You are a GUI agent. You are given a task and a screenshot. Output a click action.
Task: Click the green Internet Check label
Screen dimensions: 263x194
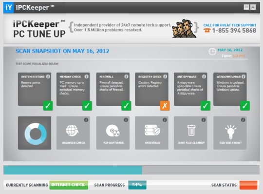tap(69, 185)
